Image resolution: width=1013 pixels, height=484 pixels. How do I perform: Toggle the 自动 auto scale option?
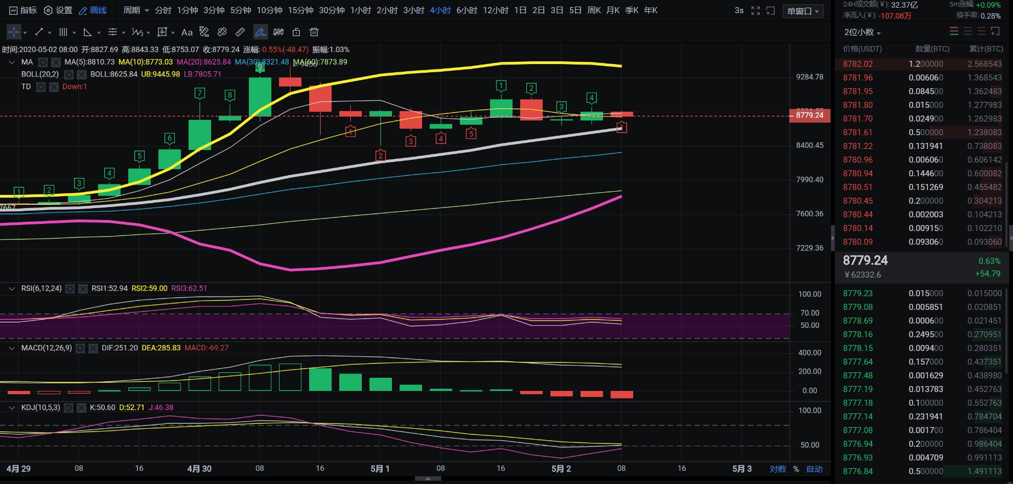814,469
